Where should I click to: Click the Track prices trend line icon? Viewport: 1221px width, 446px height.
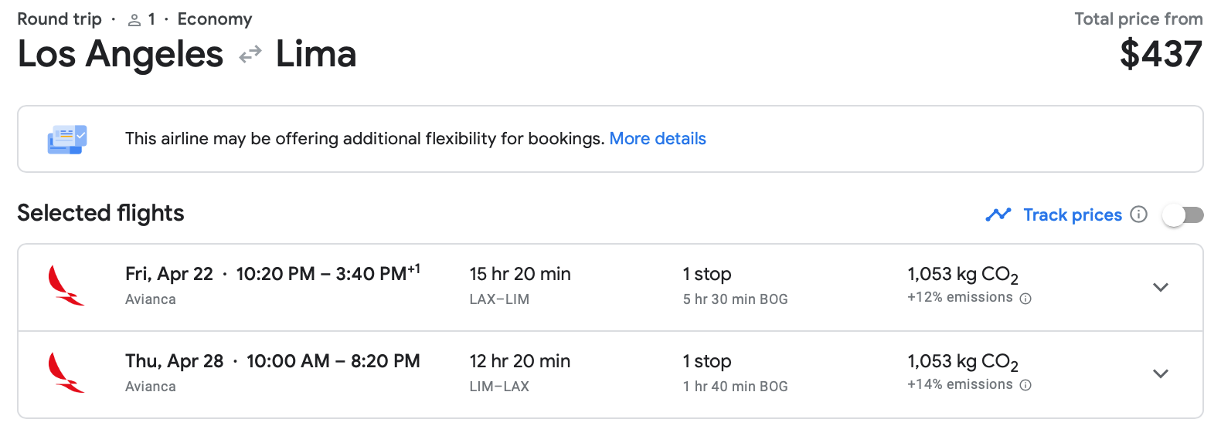[x=998, y=215]
